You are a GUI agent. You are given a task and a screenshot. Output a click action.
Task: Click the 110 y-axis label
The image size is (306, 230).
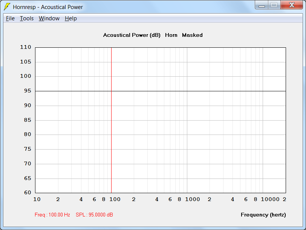coord(26,47)
